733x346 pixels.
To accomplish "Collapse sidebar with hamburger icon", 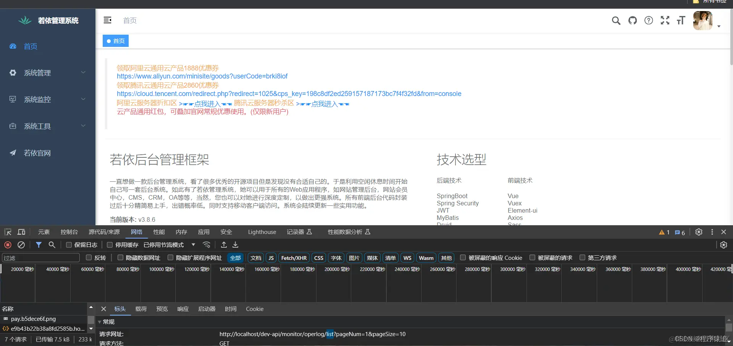I will [x=108, y=20].
